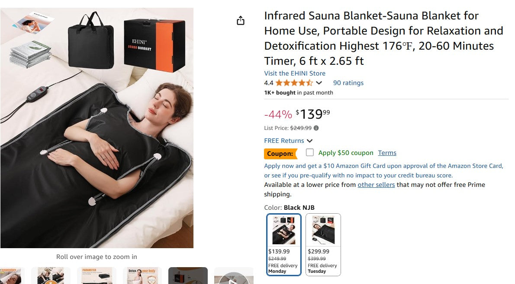Open coupon Terms link
This screenshot has height=284, width=515.
click(x=387, y=153)
